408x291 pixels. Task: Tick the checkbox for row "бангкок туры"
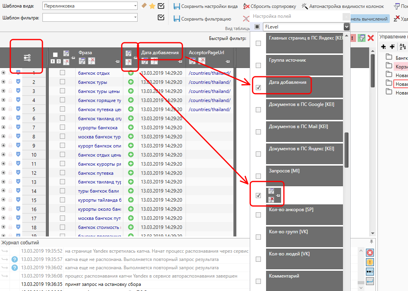coord(62,82)
